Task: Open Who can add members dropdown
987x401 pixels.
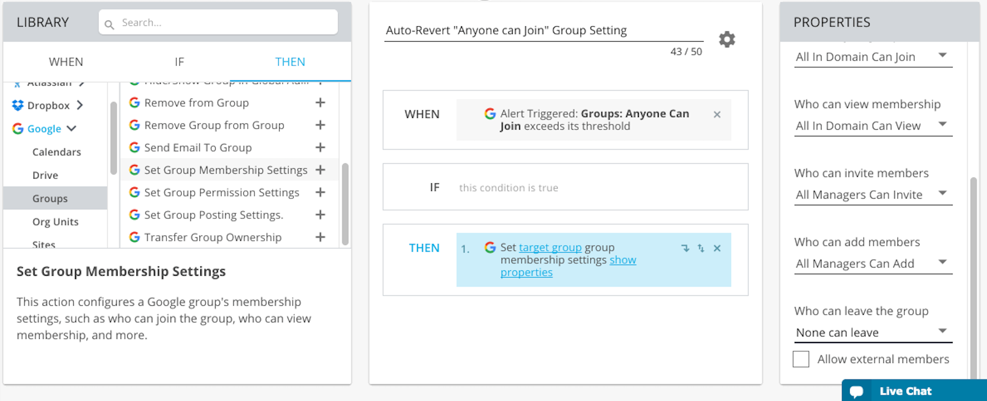Action: click(x=873, y=264)
